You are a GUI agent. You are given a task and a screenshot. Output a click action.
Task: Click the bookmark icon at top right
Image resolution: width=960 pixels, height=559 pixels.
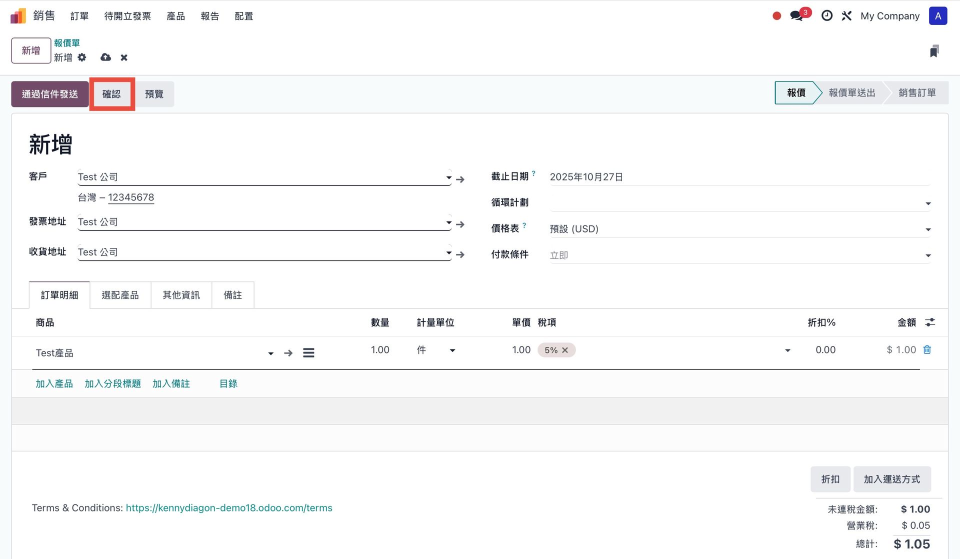pos(934,51)
